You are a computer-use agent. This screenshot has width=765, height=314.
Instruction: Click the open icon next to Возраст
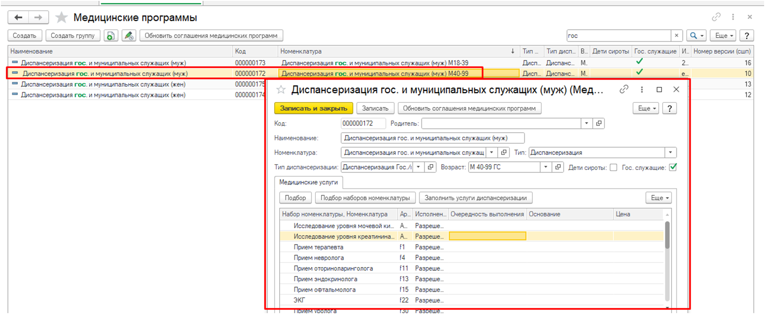(557, 167)
